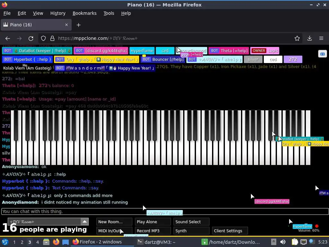Switch to /home/dartz/Downlo... taskbar entry
329x247 pixels.
[x=231, y=242]
